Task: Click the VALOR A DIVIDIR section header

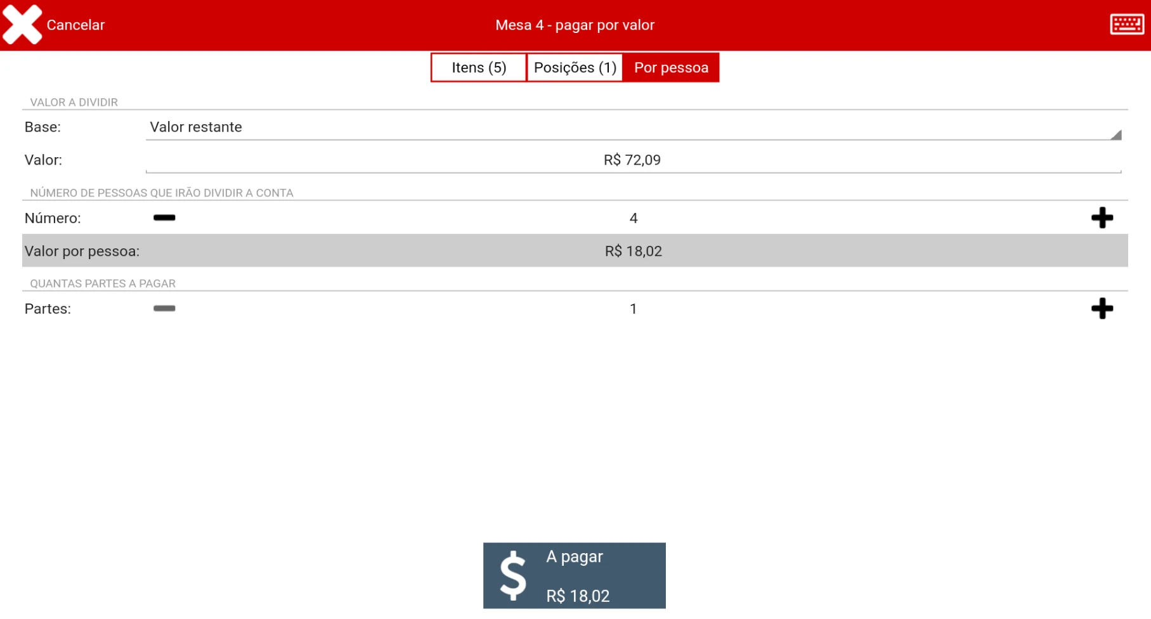Action: click(x=74, y=103)
